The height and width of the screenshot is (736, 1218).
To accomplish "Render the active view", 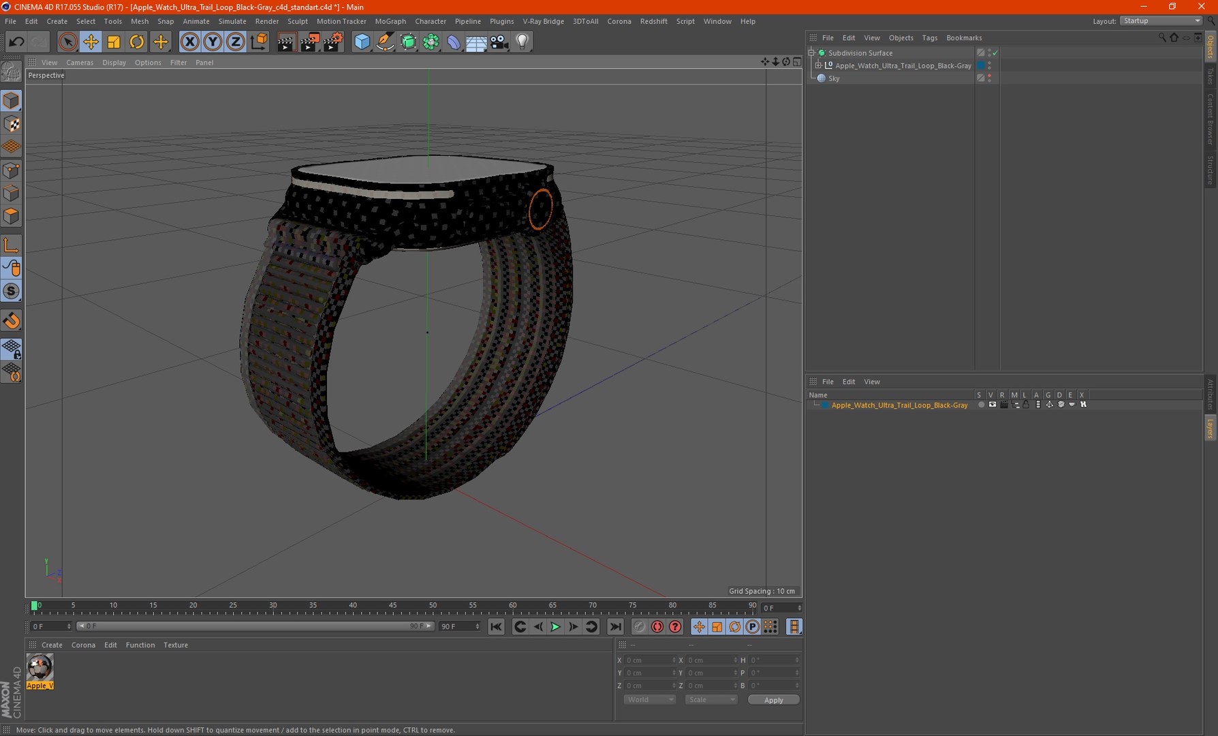I will click(x=286, y=42).
